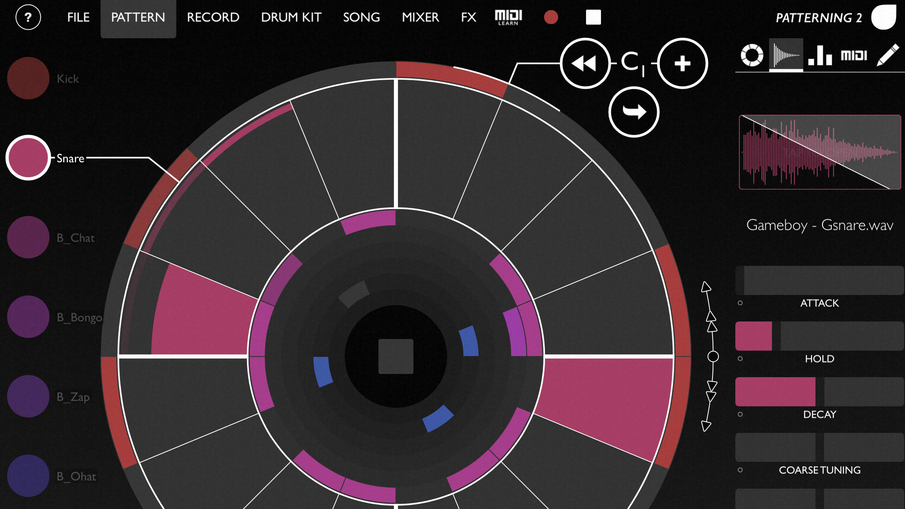Click the B_Ohat track label
This screenshot has width=905, height=509.
[77, 476]
